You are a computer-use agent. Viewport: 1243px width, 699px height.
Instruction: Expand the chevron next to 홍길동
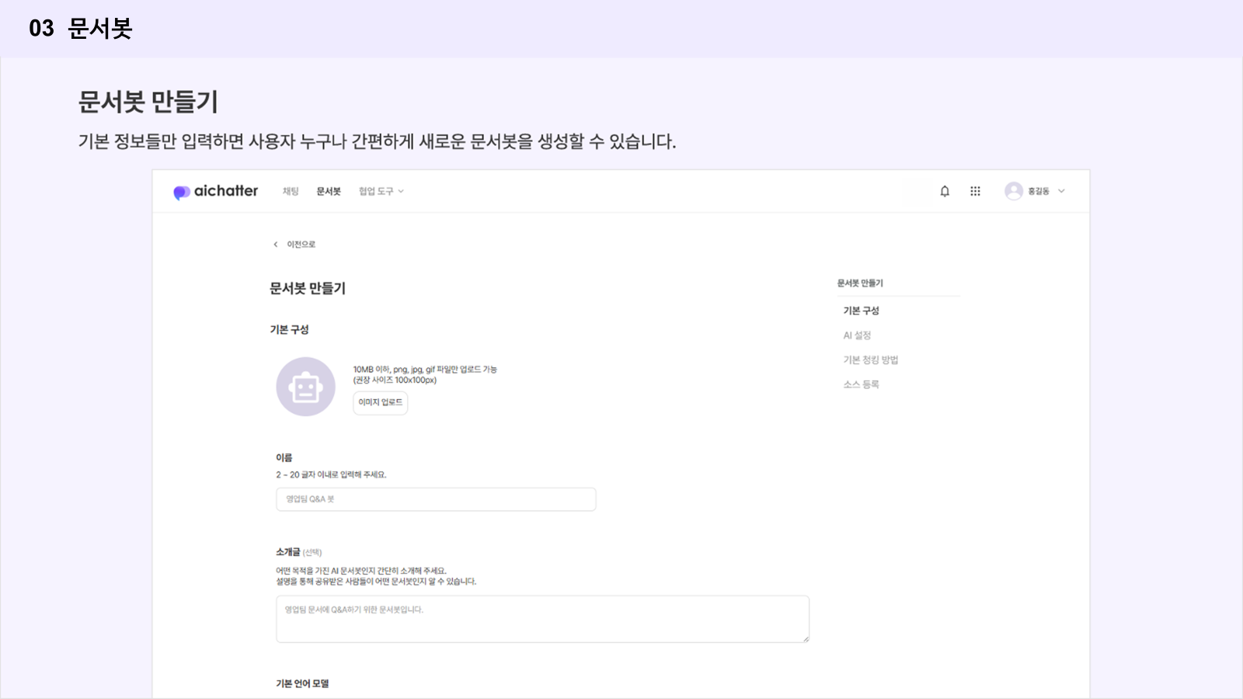point(1061,191)
